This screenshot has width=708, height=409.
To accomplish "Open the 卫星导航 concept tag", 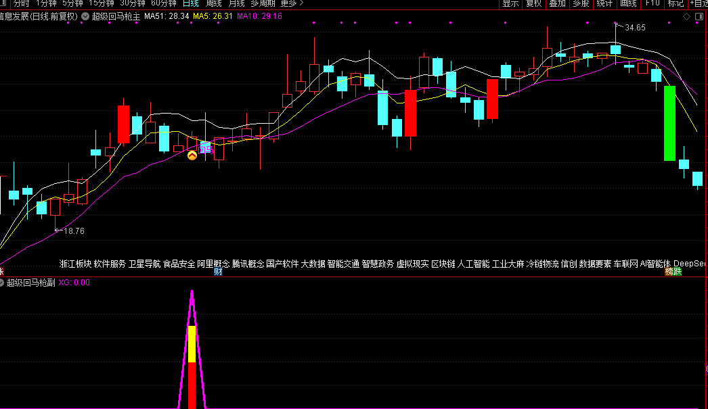I will click(144, 264).
